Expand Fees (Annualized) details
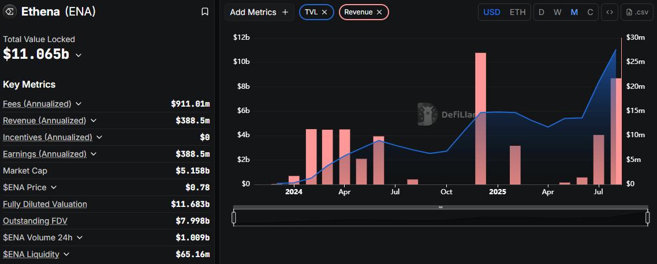 click(x=79, y=104)
